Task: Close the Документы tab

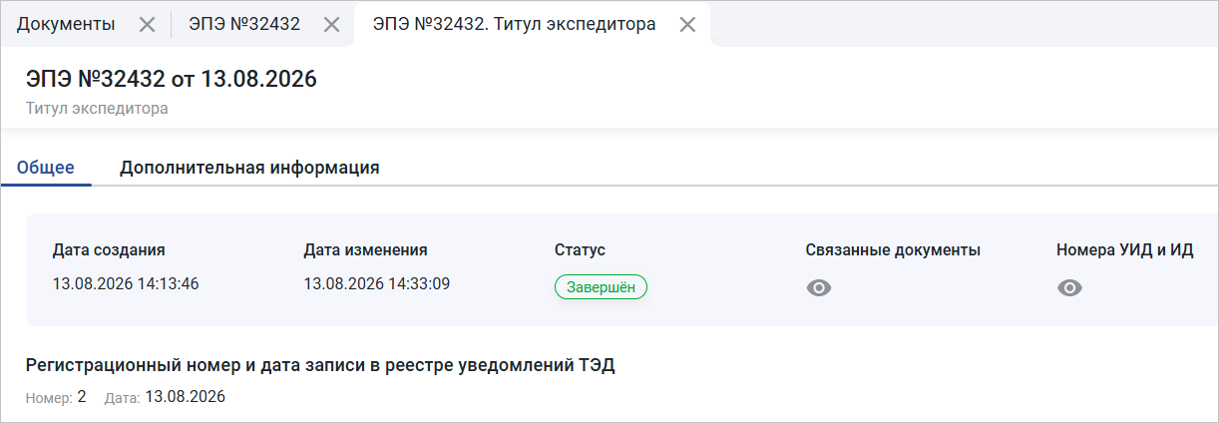Action: coord(147,26)
